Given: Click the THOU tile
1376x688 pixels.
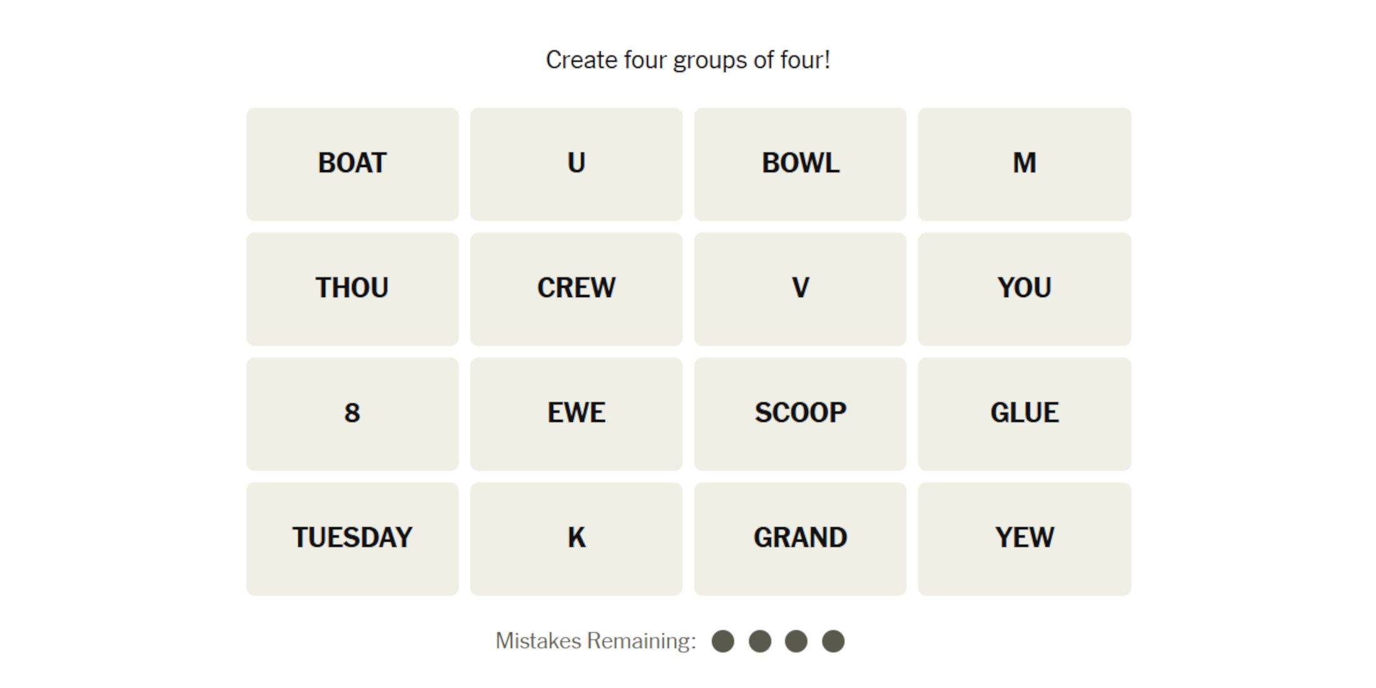Looking at the screenshot, I should 353,286.
